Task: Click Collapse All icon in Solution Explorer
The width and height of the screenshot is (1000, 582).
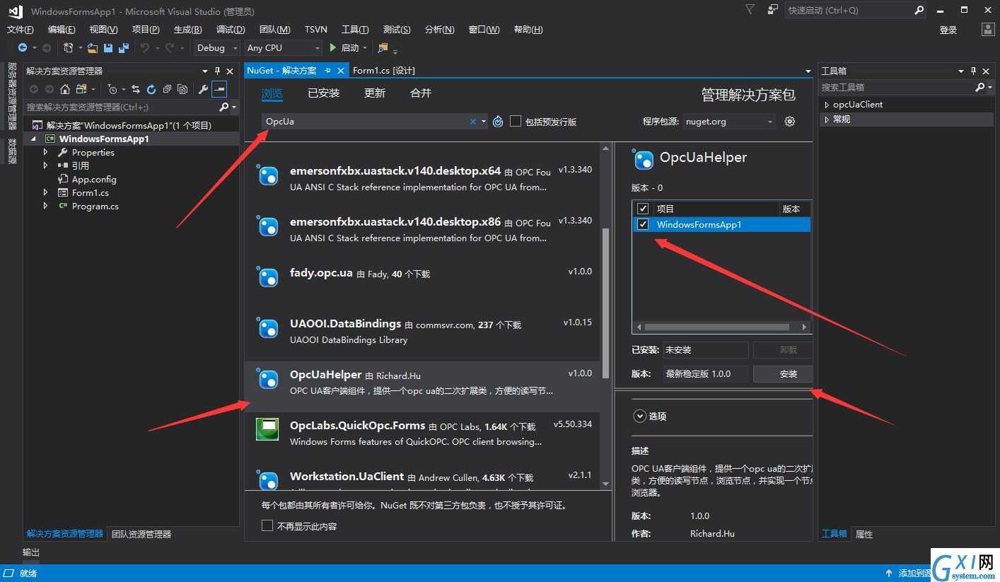Action: coord(167,89)
